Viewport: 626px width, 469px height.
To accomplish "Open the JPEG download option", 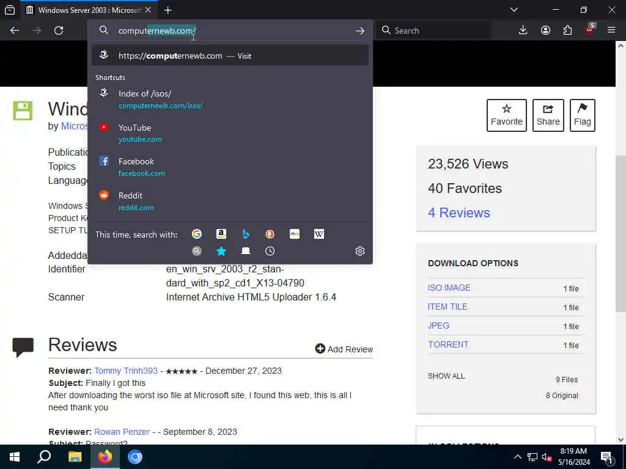I will tap(438, 325).
